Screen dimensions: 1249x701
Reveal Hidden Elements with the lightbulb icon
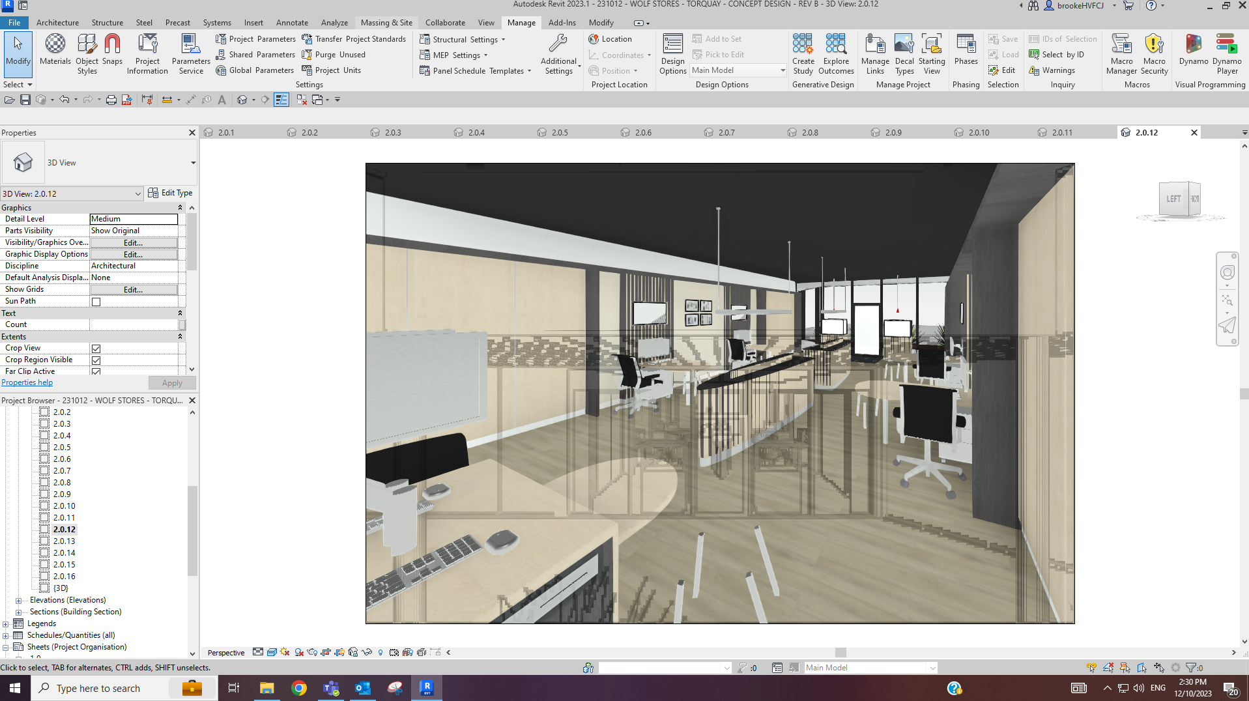(x=380, y=652)
